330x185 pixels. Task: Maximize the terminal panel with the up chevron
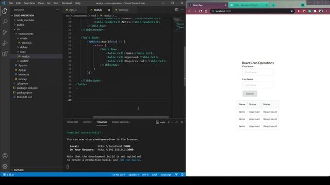click(177, 122)
